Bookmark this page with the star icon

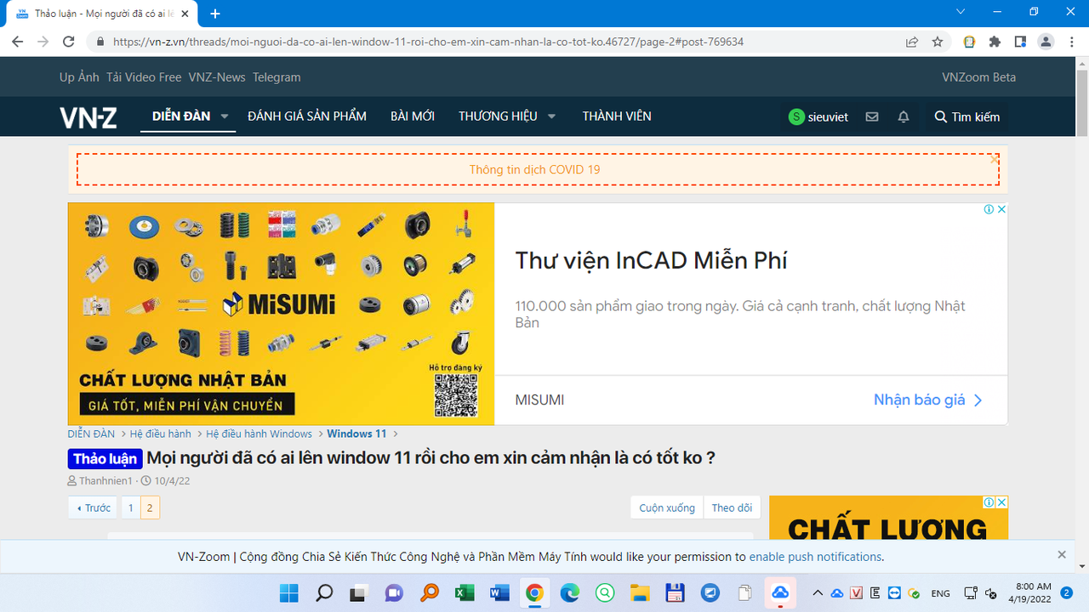tap(938, 42)
